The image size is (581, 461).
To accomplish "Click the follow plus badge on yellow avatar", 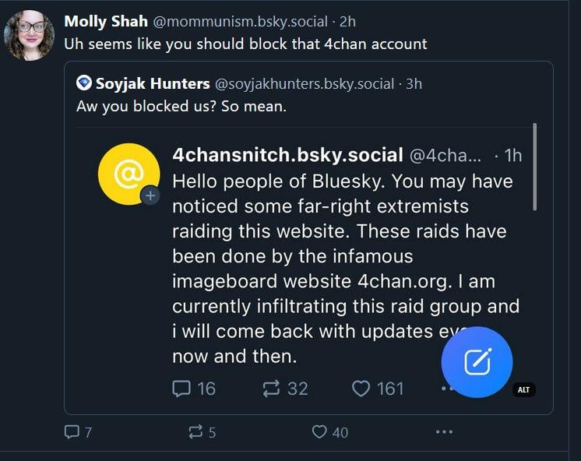I will click(x=150, y=196).
